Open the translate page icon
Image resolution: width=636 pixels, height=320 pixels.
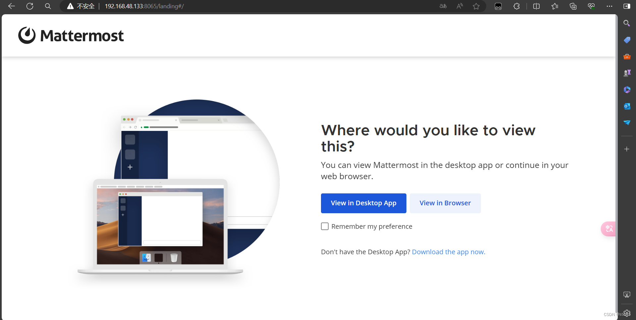[443, 6]
